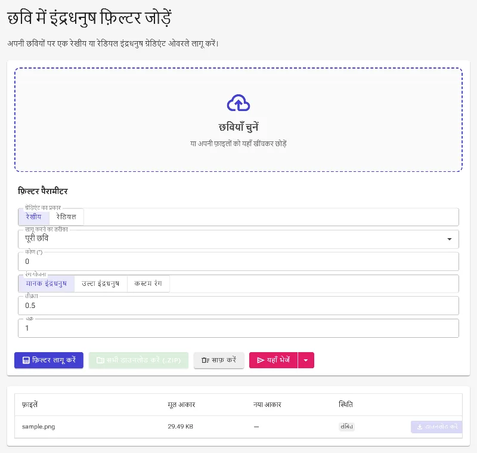Open the send-to dropdown arrow

click(306, 360)
